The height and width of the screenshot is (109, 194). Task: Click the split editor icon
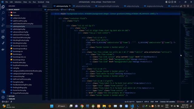coord(188,6)
